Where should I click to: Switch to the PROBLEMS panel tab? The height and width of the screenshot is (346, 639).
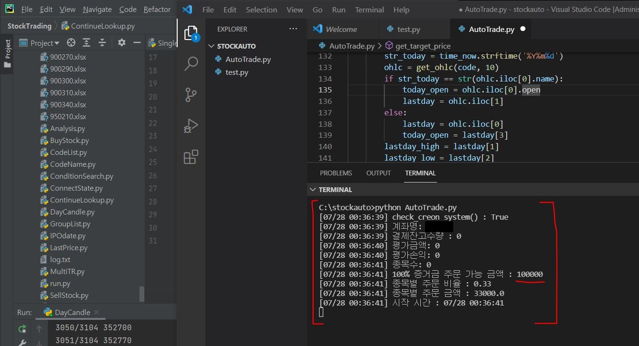pos(336,173)
